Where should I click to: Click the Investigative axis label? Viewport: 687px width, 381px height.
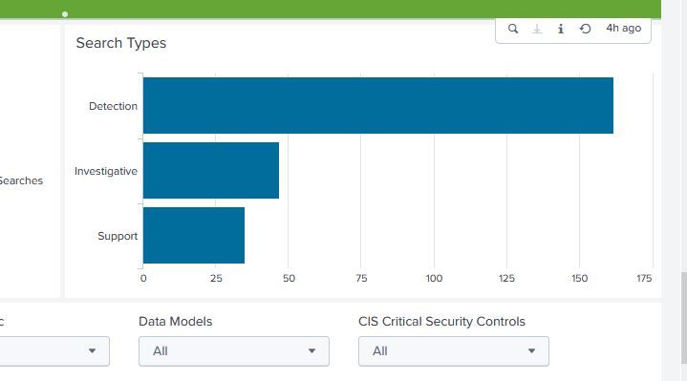106,171
